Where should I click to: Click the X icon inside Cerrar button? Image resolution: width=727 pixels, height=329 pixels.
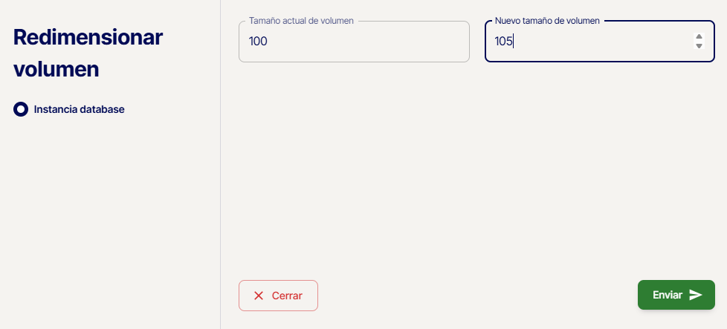259,296
